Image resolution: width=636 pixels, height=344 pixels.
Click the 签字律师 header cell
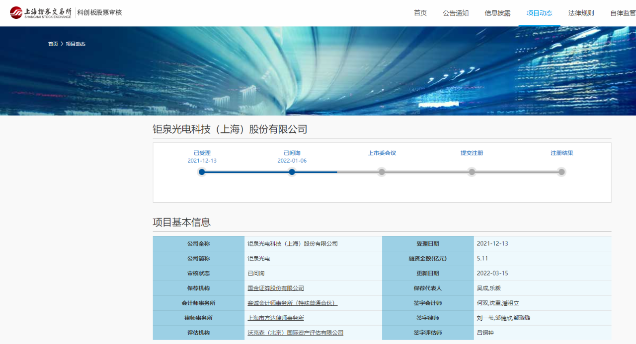pos(428,318)
